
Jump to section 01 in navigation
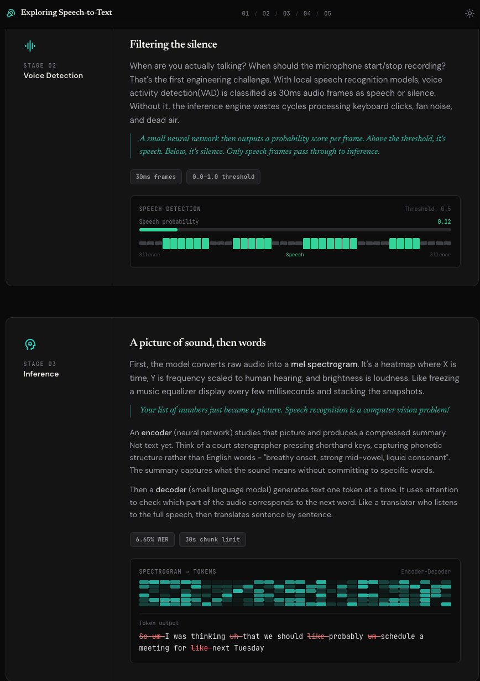click(x=246, y=13)
